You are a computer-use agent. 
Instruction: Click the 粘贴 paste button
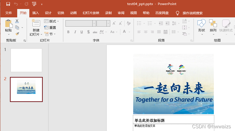click(x=8, y=25)
